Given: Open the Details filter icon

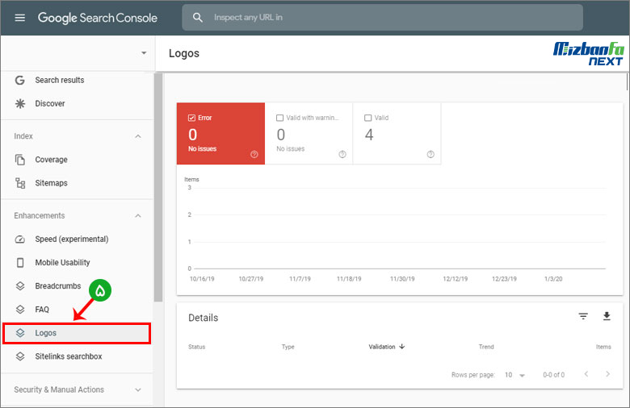Looking at the screenshot, I should tap(583, 316).
